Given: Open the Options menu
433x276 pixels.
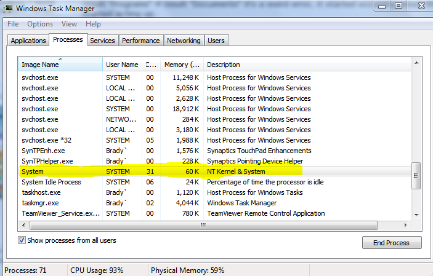Looking at the screenshot, I should pos(40,24).
